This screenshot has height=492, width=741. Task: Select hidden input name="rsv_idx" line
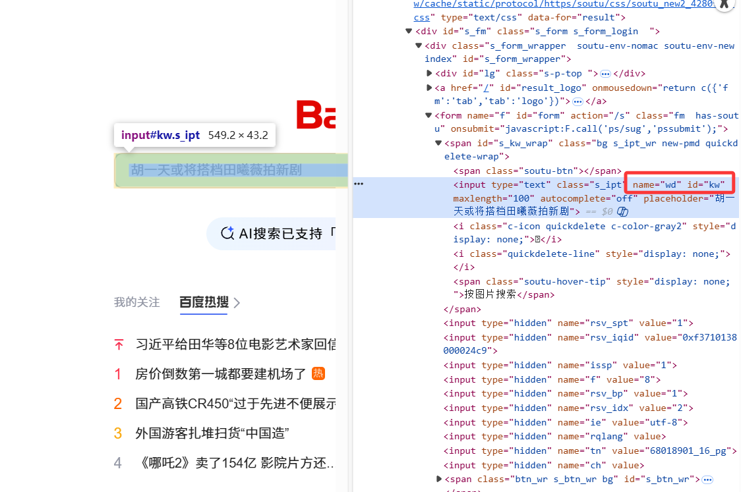click(568, 408)
